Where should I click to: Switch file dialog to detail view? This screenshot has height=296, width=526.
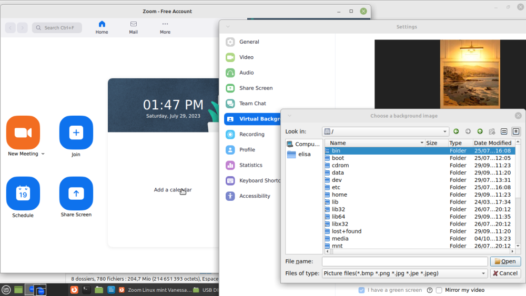[x=516, y=131]
